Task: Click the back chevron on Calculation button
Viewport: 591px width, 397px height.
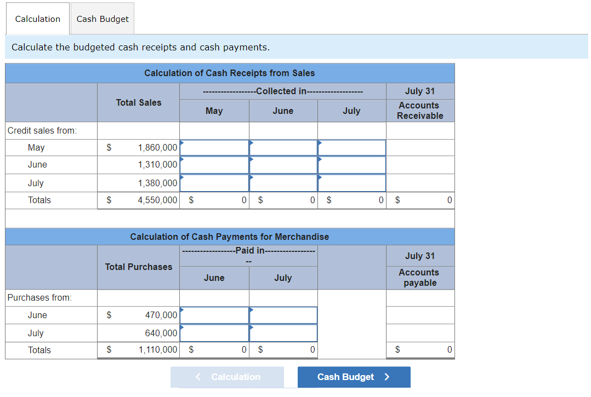Action: (198, 377)
